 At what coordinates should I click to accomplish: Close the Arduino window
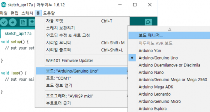(150, 5)
